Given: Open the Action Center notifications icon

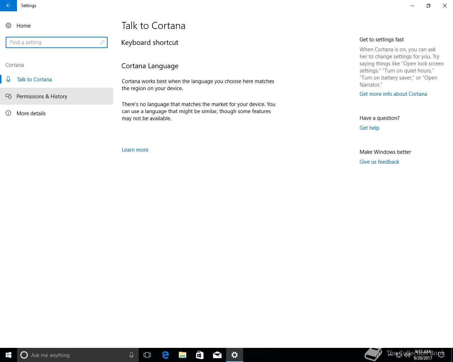Looking at the screenshot, I should pos(441,355).
